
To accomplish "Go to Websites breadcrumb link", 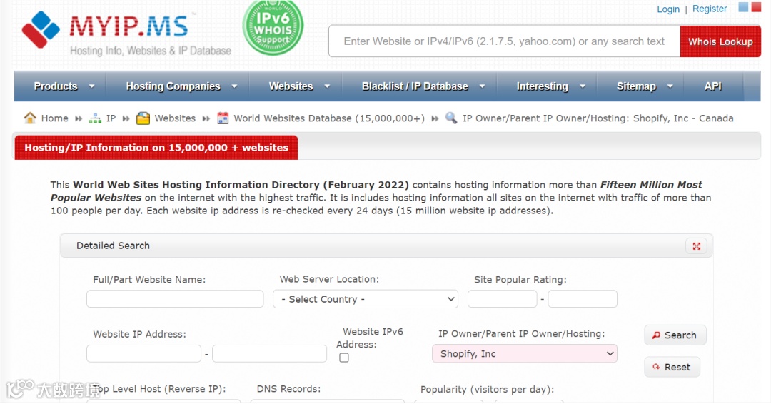I will 175,118.
